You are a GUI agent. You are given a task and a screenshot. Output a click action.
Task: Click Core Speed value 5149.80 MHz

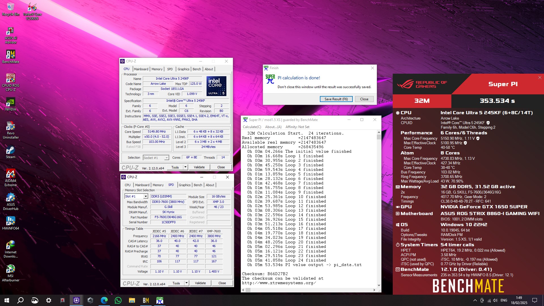tap(157, 132)
